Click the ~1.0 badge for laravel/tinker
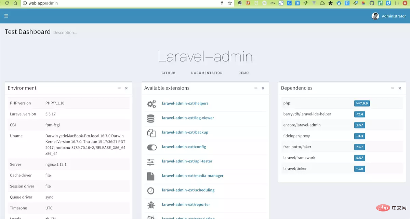 tap(359, 169)
